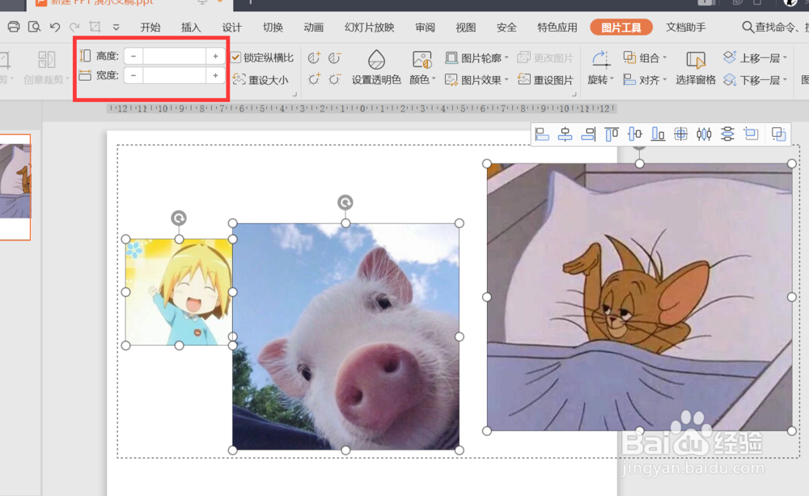Click the decrease contrast icon
The image size is (809, 496).
pyautogui.click(x=334, y=57)
